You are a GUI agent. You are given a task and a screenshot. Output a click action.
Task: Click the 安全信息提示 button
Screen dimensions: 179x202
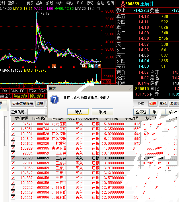[x=23, y=104]
